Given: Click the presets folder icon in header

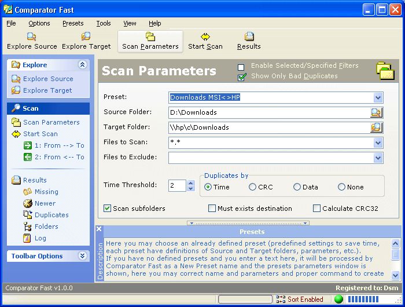Looking at the screenshot, I should coord(385,71).
